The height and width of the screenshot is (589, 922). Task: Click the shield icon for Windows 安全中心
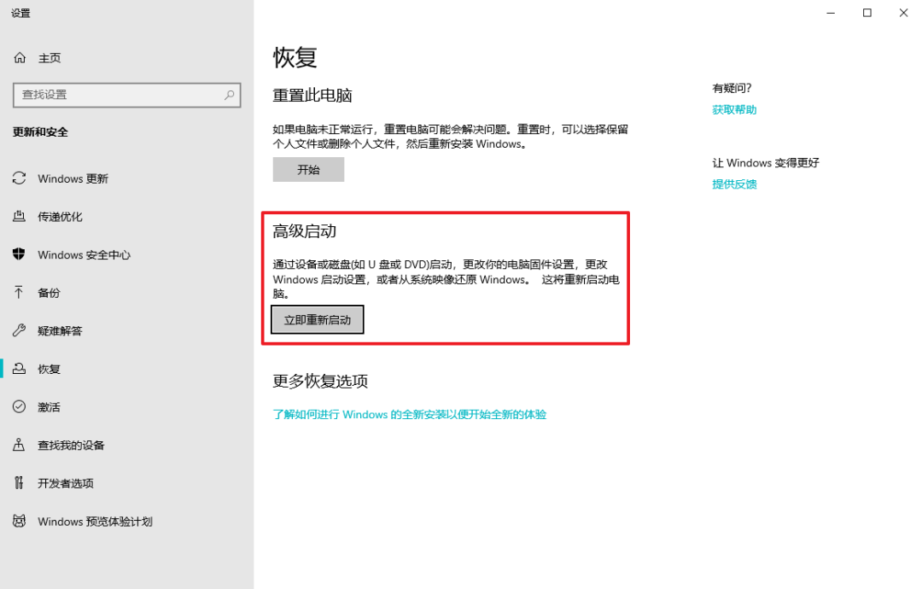(x=20, y=254)
